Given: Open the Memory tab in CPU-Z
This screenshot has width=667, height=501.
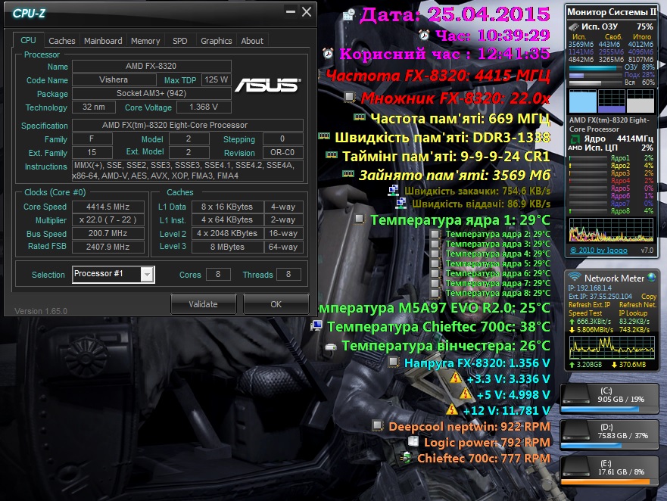Looking at the screenshot, I should (145, 41).
